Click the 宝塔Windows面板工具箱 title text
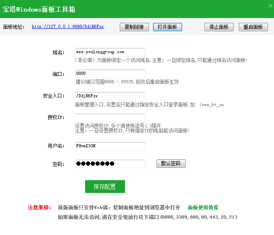This screenshot has width=274, height=235. click(39, 9)
